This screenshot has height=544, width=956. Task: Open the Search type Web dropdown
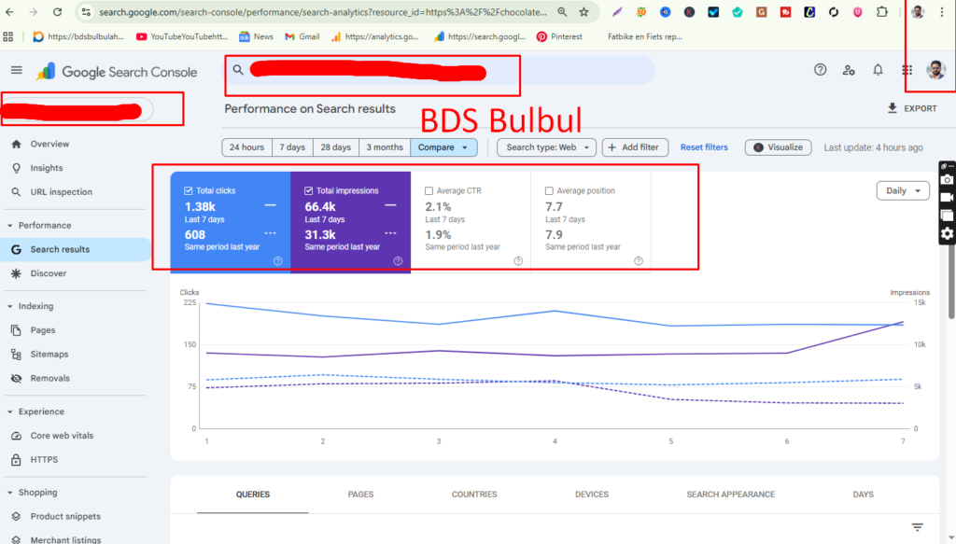pyautogui.click(x=546, y=146)
